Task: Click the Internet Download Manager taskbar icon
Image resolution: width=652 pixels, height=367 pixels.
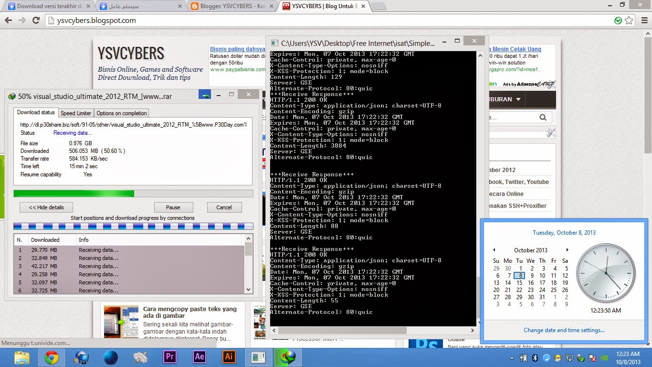Action: coord(288,357)
